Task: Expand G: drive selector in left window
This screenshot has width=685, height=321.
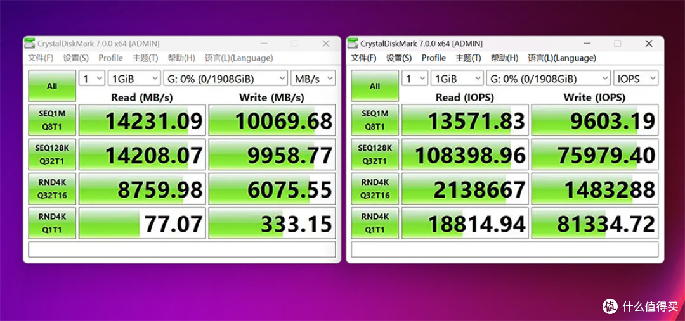Action: (x=226, y=79)
